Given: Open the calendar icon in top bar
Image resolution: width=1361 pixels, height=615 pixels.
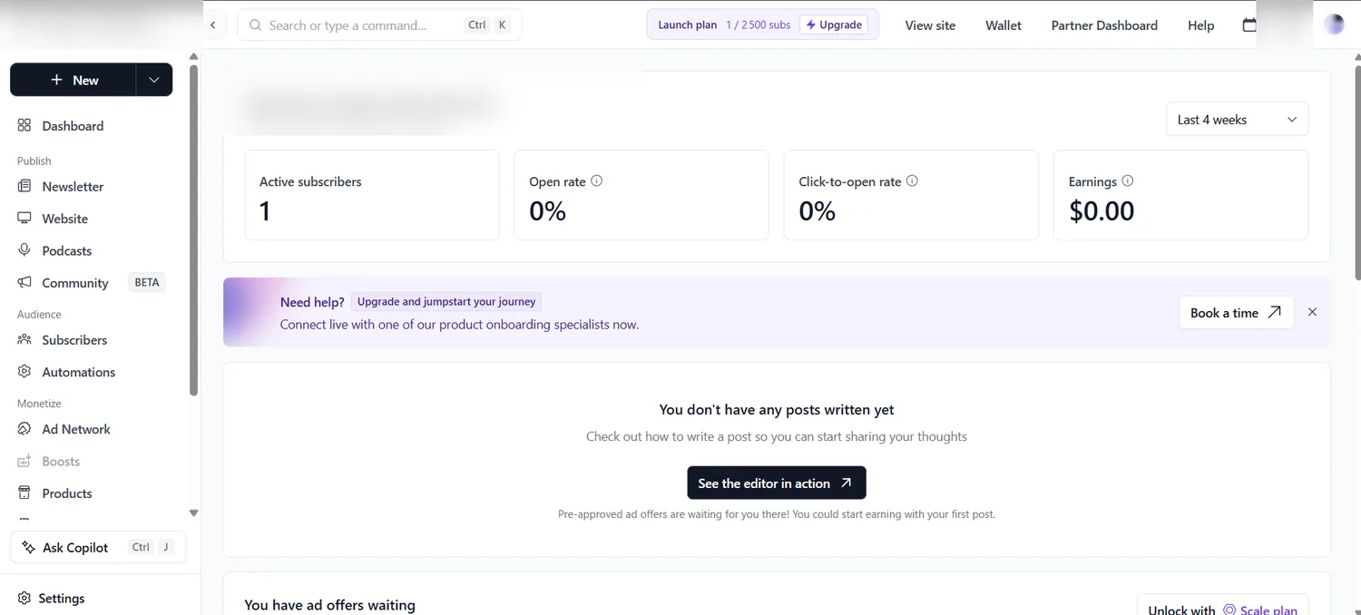Looking at the screenshot, I should (1249, 25).
